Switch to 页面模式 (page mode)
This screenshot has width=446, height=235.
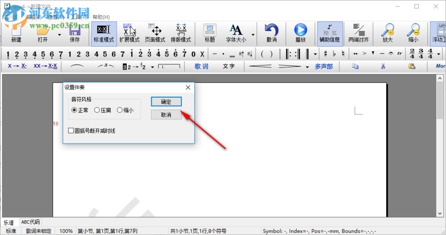point(155,33)
